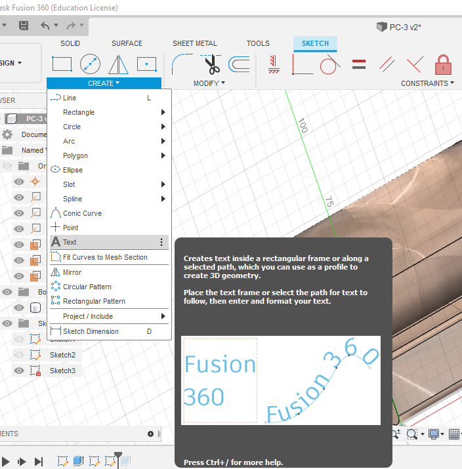Open the Display Settings monitor icon
462x469 pixels.
pyautogui.click(x=434, y=434)
